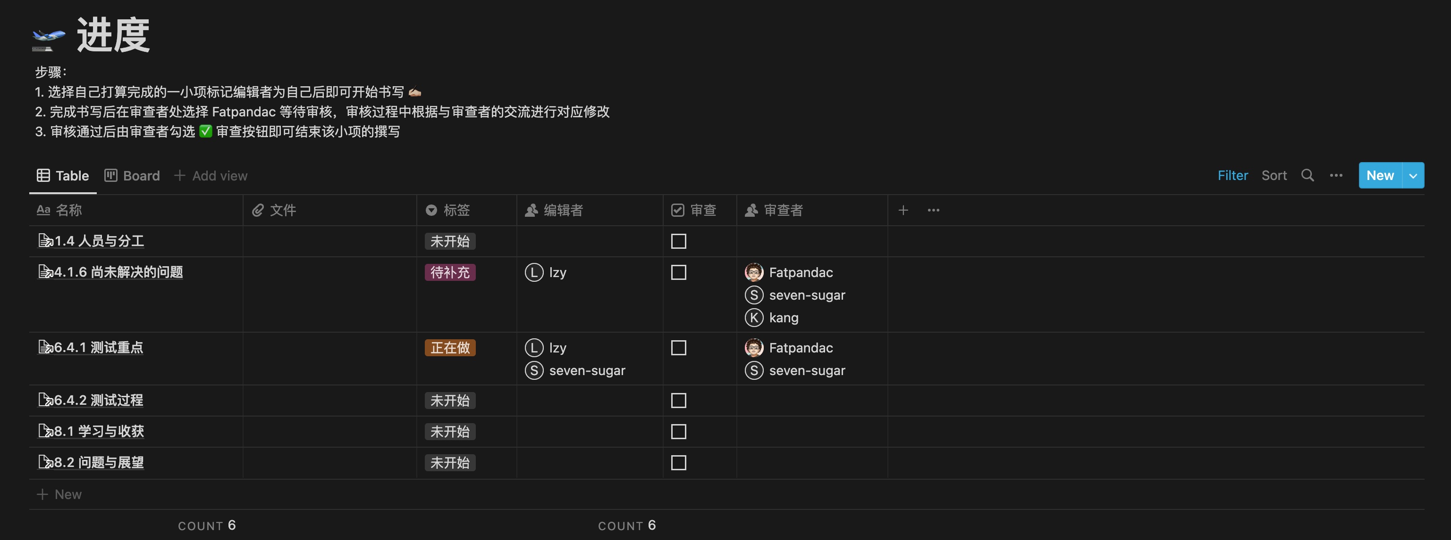The image size is (1451, 540).
Task: Click the Filter icon
Action: click(x=1232, y=175)
